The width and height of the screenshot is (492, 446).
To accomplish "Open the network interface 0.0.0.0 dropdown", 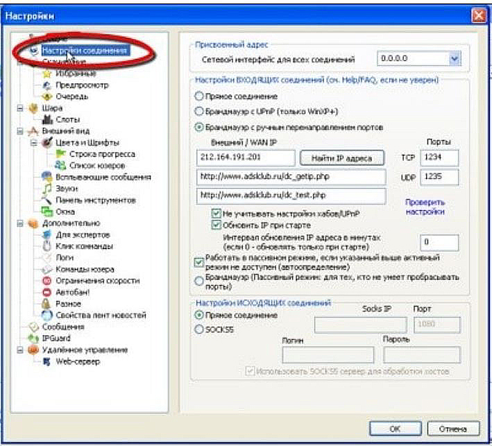I will click(455, 60).
